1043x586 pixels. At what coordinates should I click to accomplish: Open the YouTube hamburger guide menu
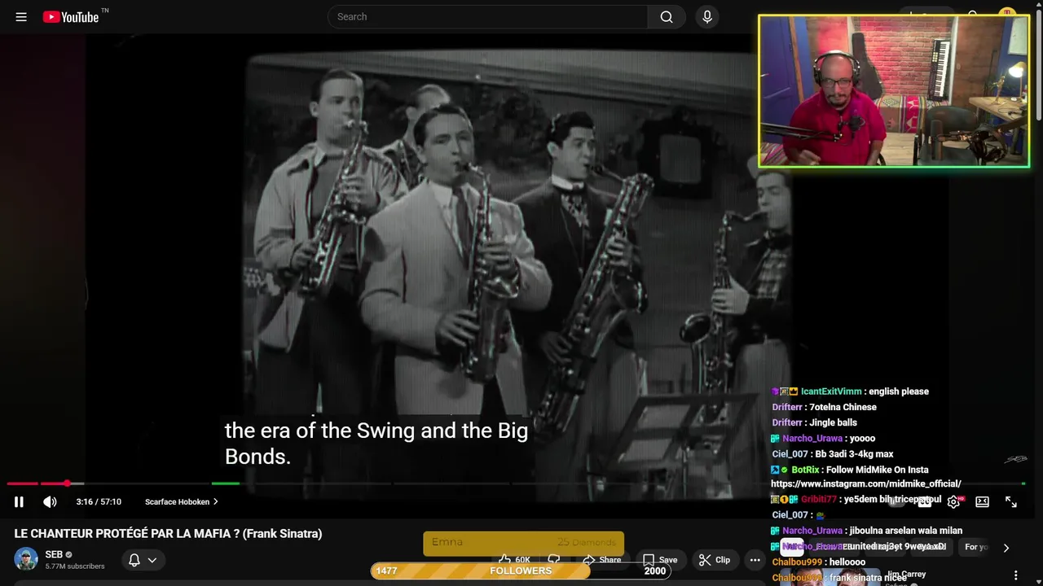click(x=21, y=17)
